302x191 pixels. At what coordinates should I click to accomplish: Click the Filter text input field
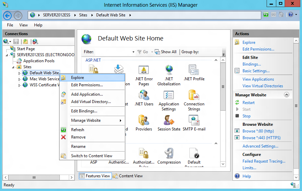click(114, 52)
